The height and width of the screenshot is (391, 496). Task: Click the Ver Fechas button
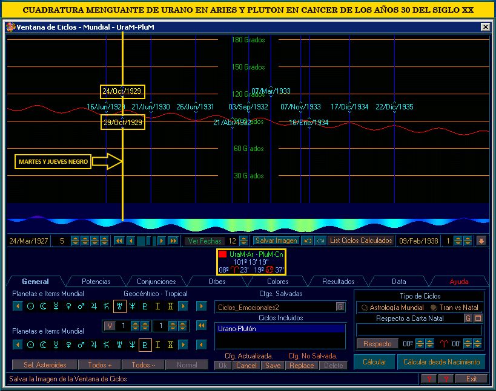(x=205, y=241)
